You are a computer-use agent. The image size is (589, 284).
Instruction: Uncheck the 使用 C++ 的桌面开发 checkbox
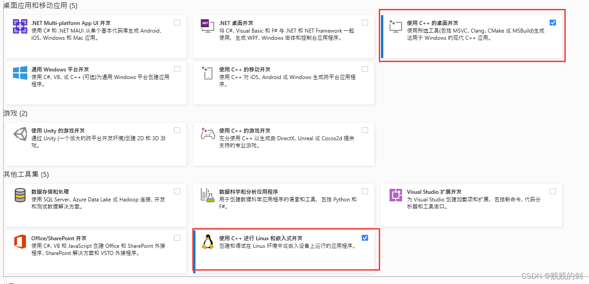point(553,23)
